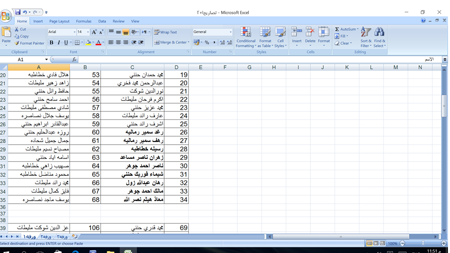Open the Formulas ribbon tab
Image resolution: width=450 pixels, height=253 pixels.
(83, 21)
